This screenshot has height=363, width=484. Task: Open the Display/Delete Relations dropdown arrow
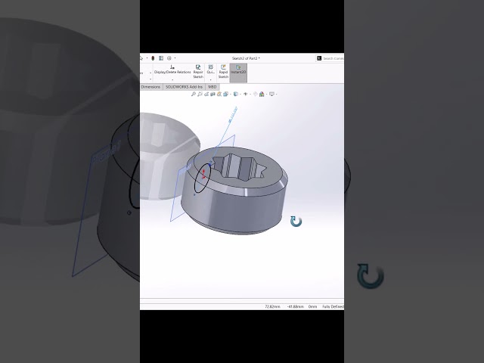[172, 79]
